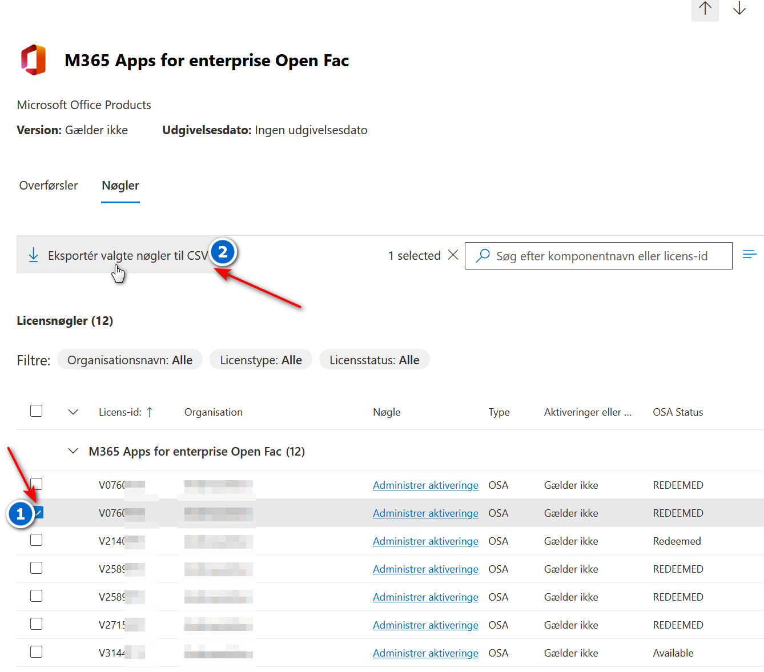The width and height of the screenshot is (764, 672).
Task: Click the Aktiveringer eller ... column header
Action: point(588,412)
